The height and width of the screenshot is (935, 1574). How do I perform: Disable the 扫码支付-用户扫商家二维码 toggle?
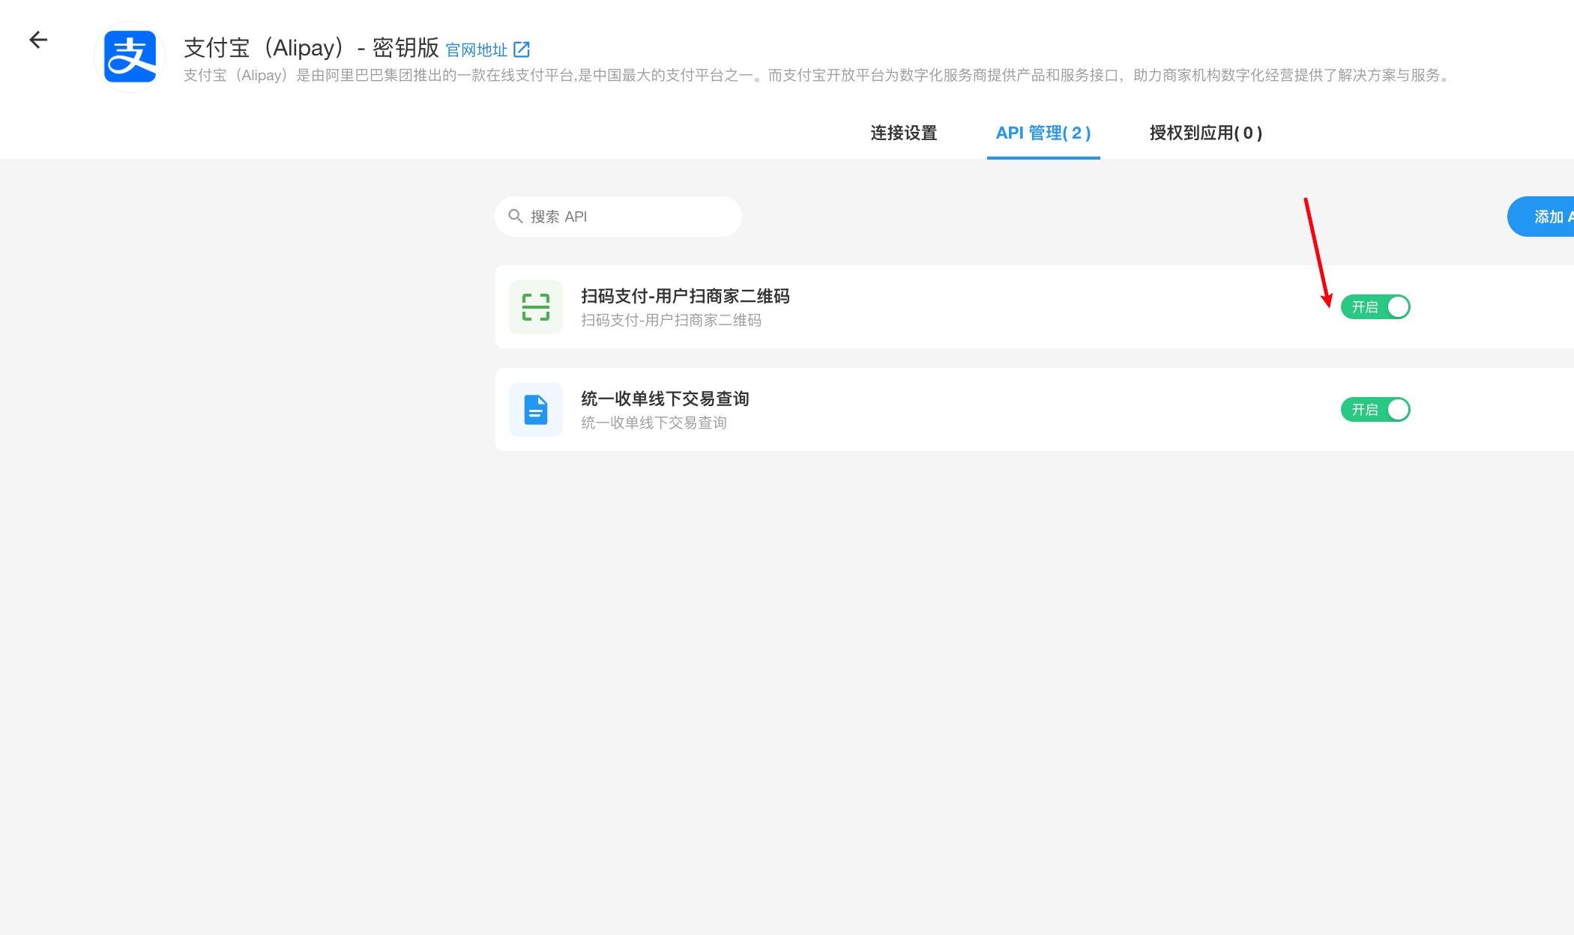(1375, 307)
